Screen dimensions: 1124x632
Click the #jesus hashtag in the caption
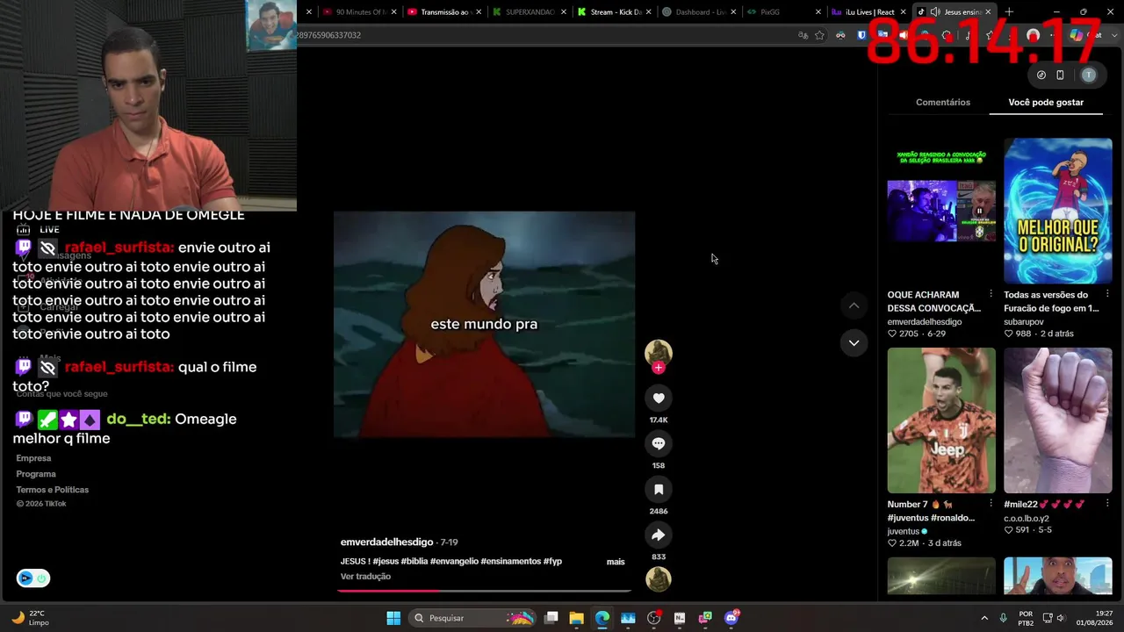(x=385, y=562)
